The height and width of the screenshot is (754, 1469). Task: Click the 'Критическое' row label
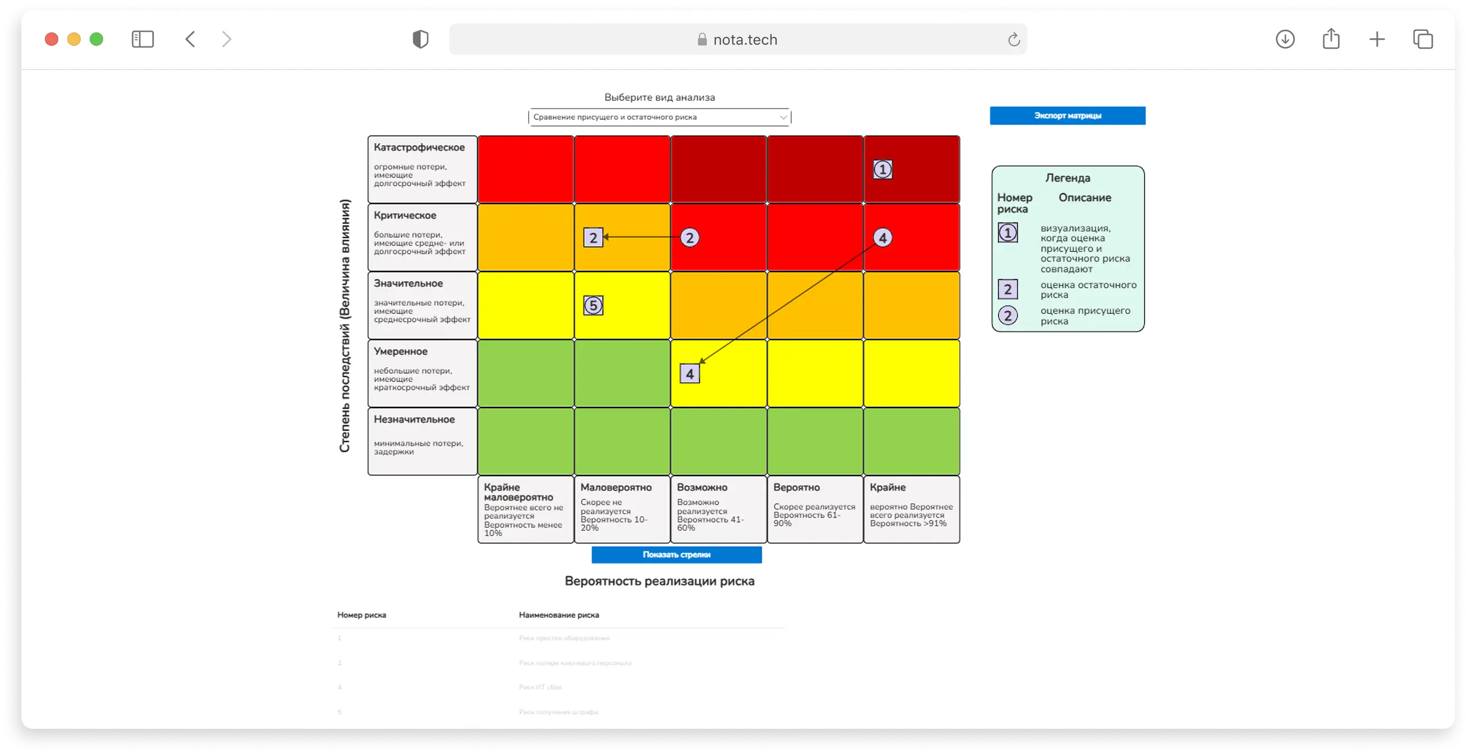coord(405,216)
